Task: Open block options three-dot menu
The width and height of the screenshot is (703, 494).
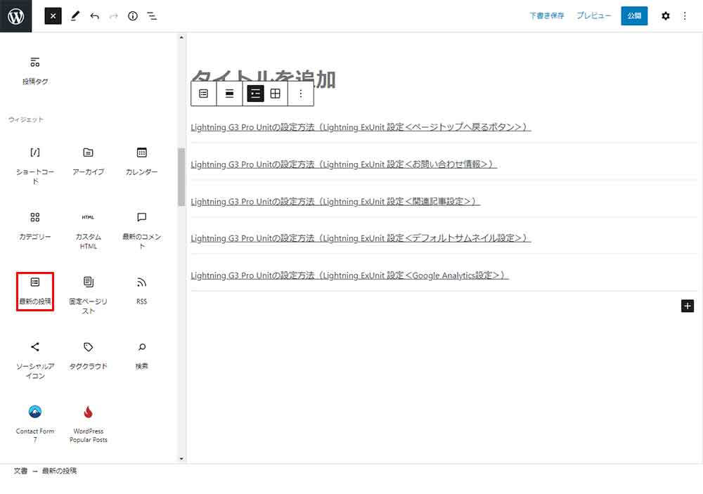Action: click(301, 93)
